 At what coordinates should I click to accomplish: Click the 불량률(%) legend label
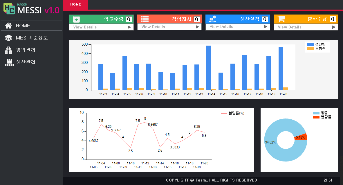237,113
